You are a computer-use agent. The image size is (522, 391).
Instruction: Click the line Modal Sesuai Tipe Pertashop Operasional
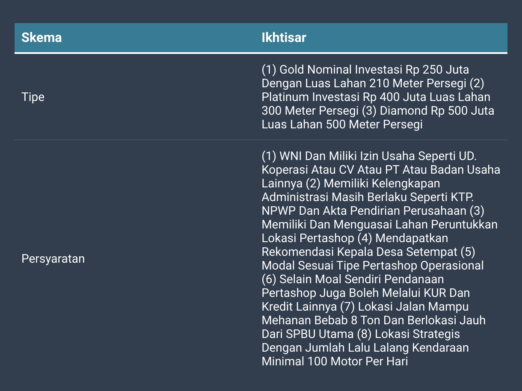(x=373, y=266)
